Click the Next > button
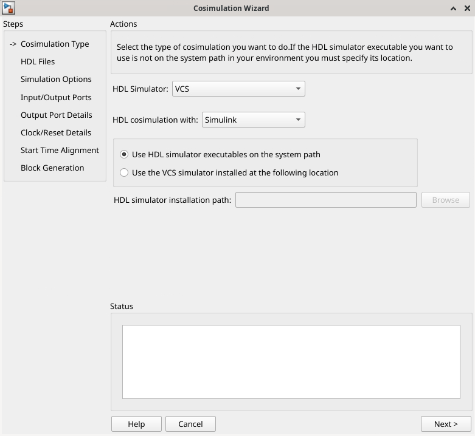Viewport: 475px width, 436px height. click(x=446, y=424)
